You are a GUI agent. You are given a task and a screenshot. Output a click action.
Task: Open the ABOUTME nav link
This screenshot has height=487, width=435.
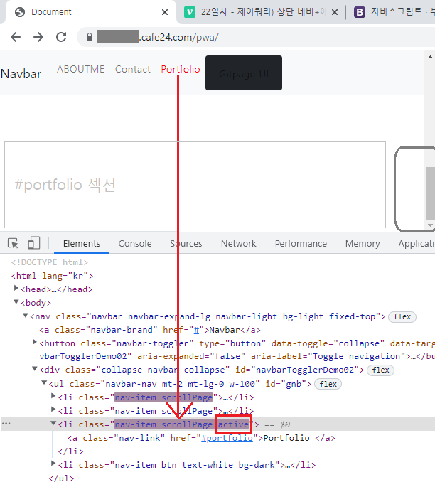81,69
